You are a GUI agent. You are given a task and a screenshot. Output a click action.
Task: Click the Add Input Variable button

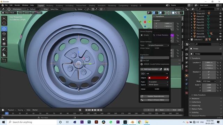(x=149, y=69)
